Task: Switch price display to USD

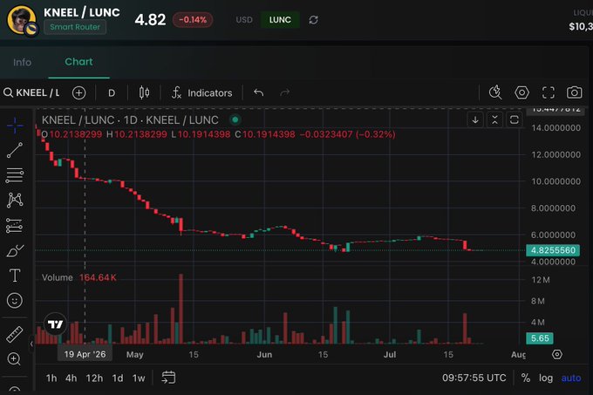Action: click(x=244, y=20)
